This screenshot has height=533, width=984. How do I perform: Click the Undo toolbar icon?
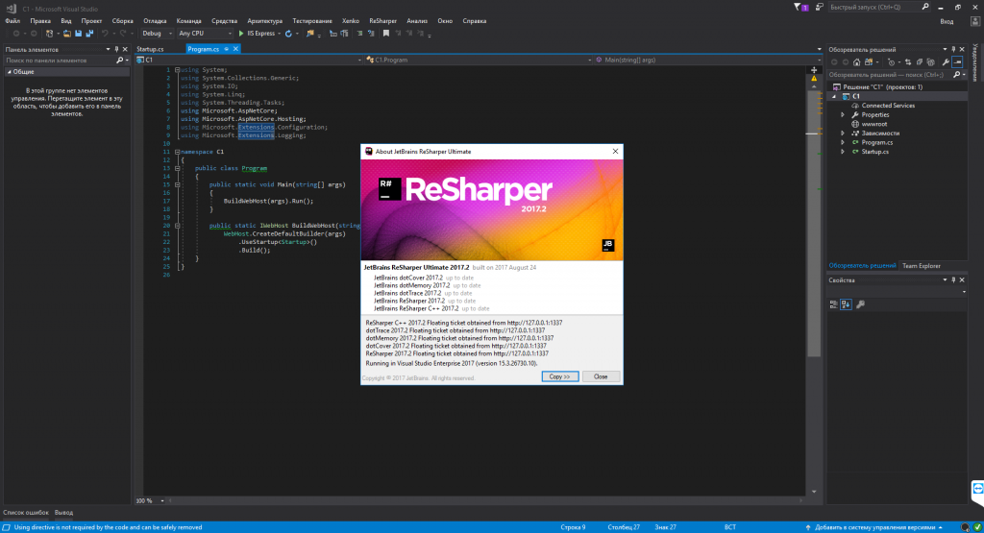point(105,34)
